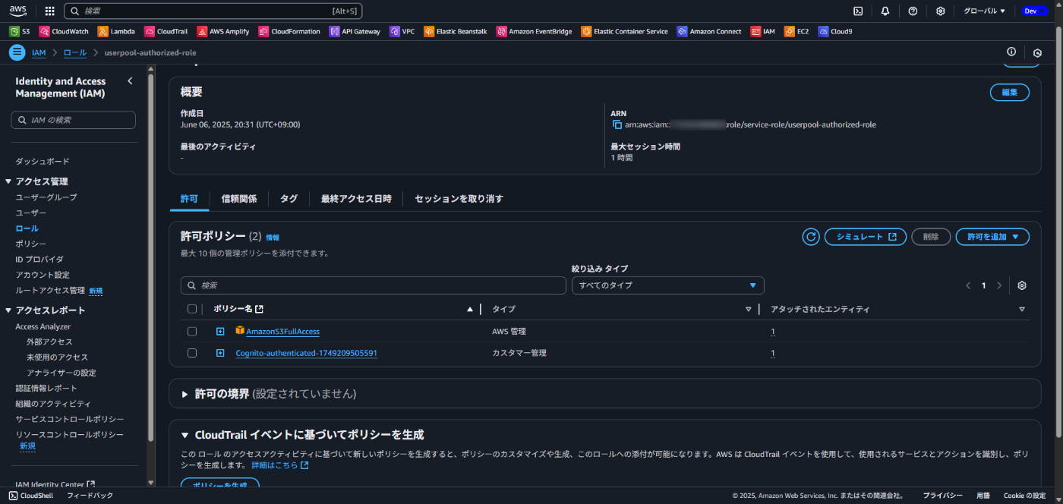Focus the top AWS search bar
The image size is (1063, 504).
(213, 11)
